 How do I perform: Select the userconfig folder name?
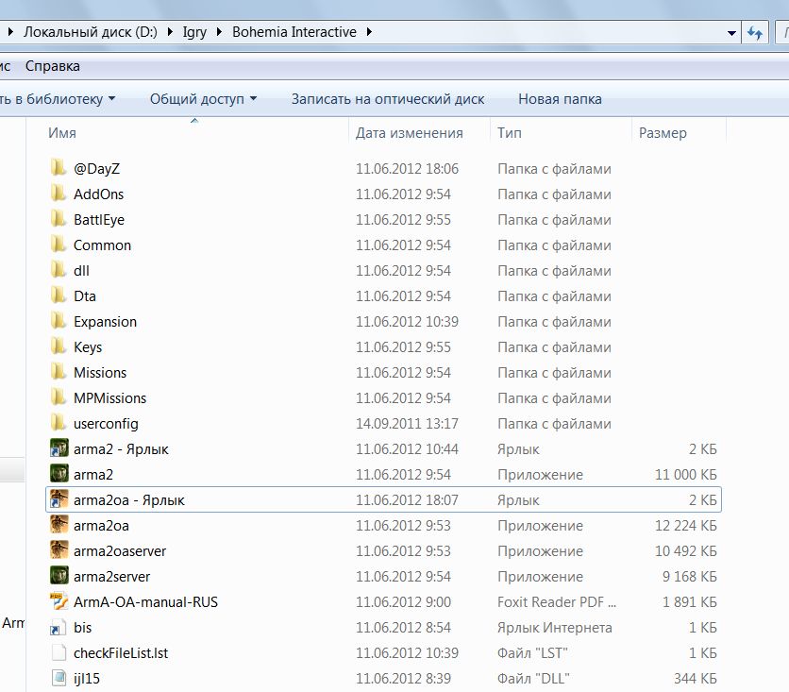pos(106,424)
